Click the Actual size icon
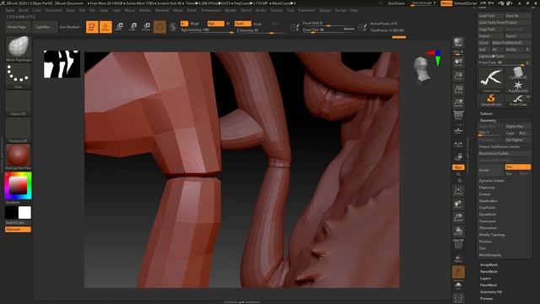This screenshot has width=540, height=304. click(x=458, y=90)
